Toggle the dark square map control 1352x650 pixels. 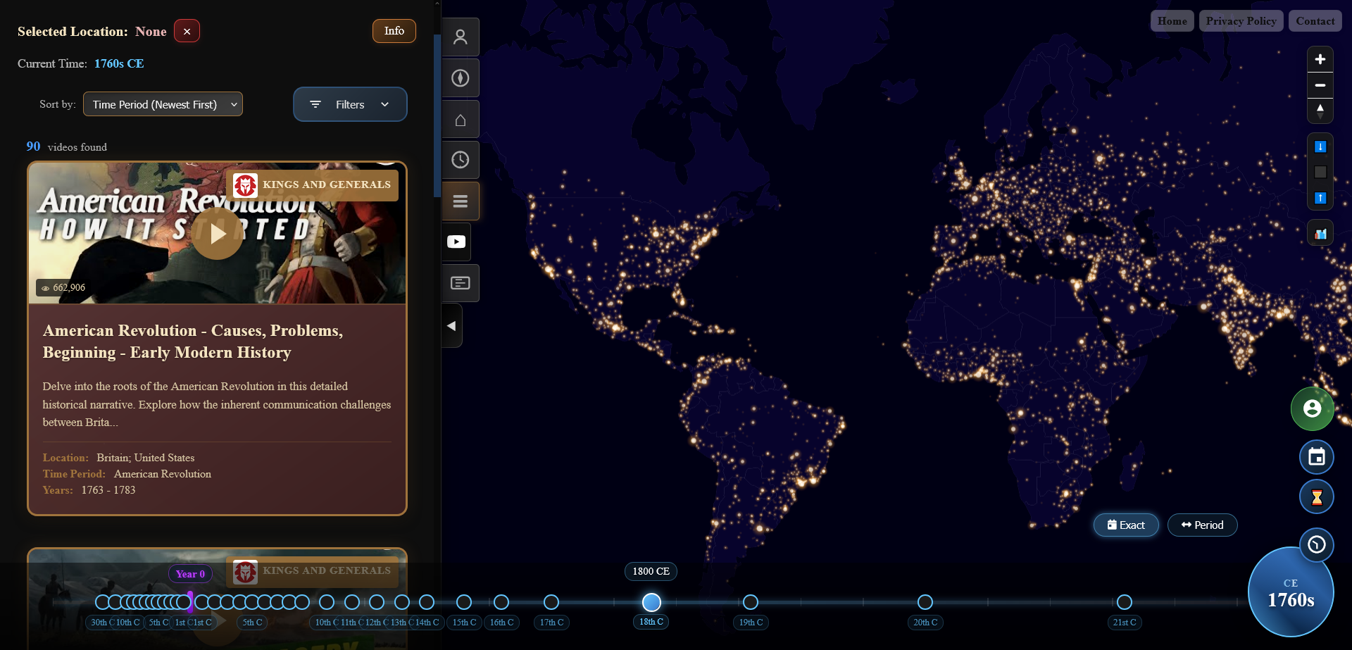[x=1320, y=172]
